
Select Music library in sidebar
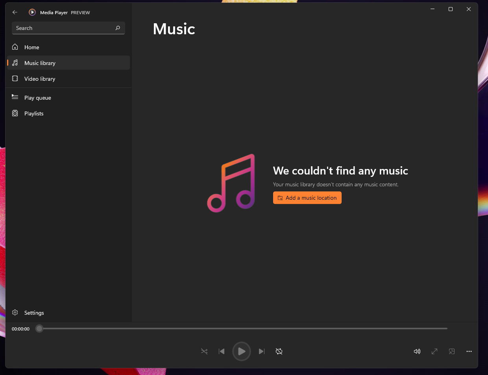(x=68, y=63)
